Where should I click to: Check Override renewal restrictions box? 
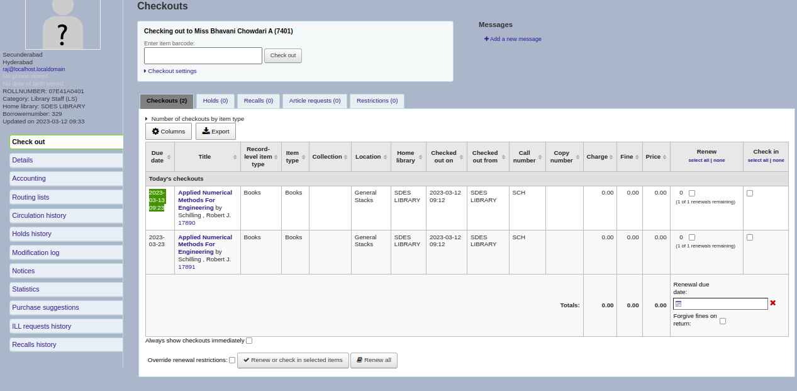coord(232,361)
